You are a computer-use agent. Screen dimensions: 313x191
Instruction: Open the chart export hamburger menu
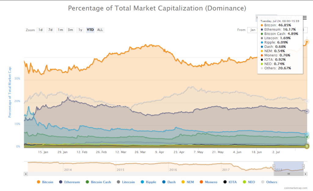[304, 18]
